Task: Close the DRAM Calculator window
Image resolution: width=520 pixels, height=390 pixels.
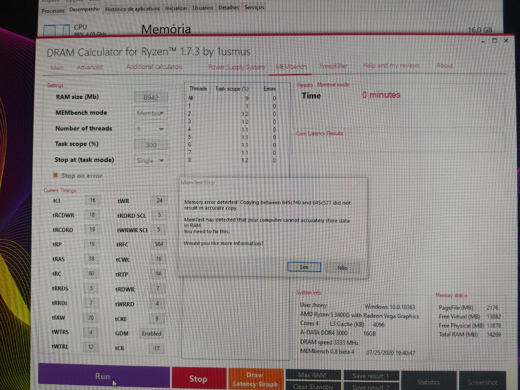Action: click(506, 41)
